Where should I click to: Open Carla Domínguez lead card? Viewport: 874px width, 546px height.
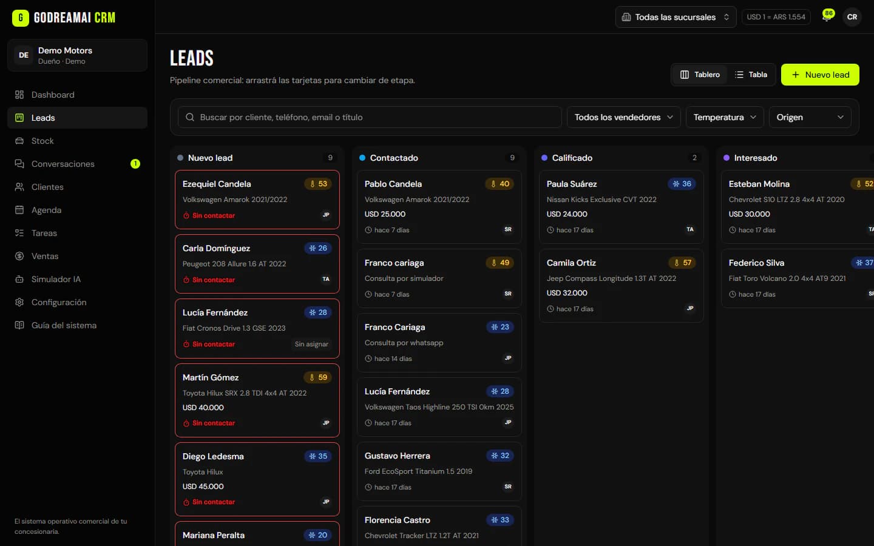point(257,264)
